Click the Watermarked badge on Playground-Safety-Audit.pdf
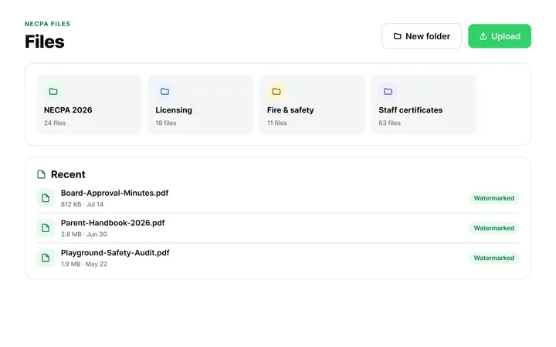The height and width of the screenshot is (347, 556). [x=494, y=258]
